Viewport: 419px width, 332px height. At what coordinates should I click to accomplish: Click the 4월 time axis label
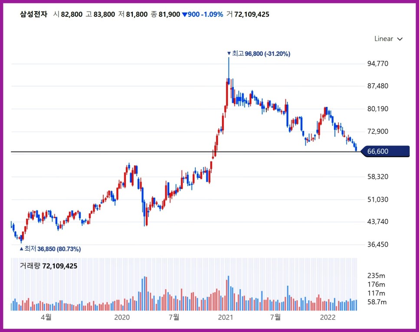(x=46, y=317)
